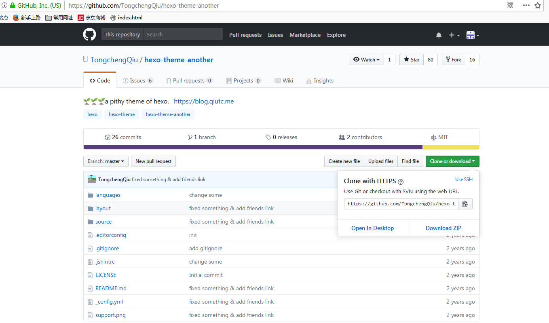This screenshot has height=323, width=549.
Task: Open the Projects tab
Action: (243, 80)
